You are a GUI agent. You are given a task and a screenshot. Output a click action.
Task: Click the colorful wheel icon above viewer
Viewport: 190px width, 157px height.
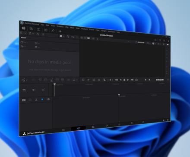click(164, 44)
